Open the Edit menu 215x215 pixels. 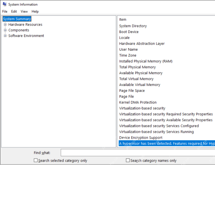(x=14, y=12)
